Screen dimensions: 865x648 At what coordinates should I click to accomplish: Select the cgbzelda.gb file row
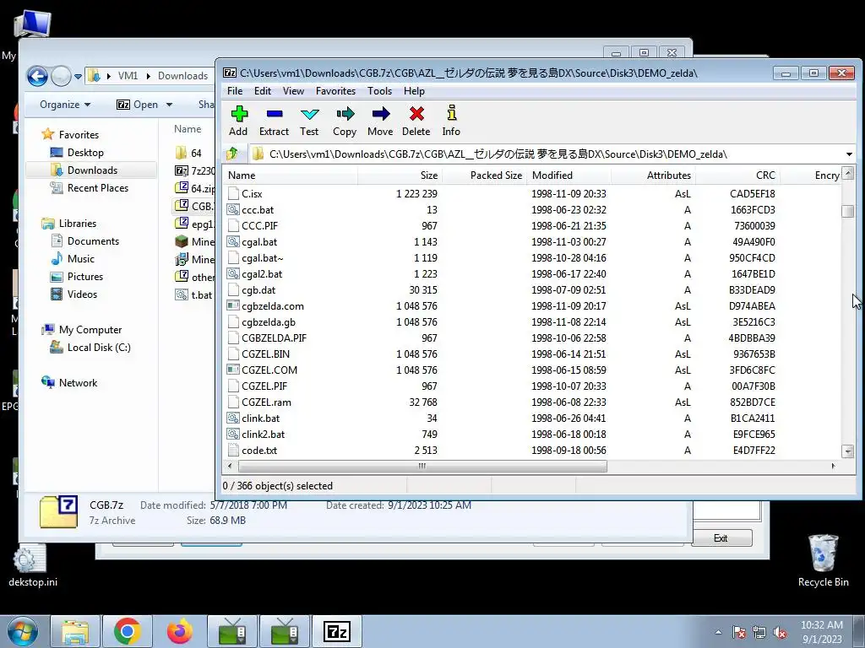(532, 321)
